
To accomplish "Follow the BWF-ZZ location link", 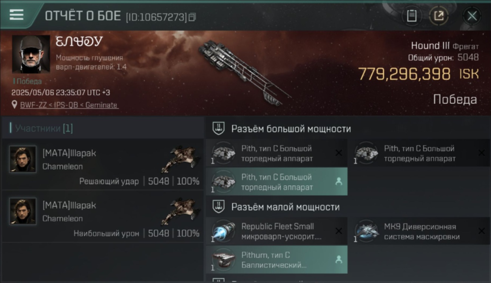I will point(69,105).
